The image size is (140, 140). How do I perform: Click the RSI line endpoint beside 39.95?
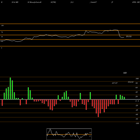point(124,37)
